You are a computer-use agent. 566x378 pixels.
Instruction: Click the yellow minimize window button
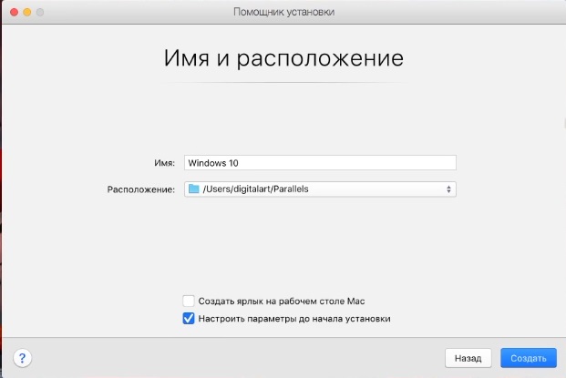(26, 12)
